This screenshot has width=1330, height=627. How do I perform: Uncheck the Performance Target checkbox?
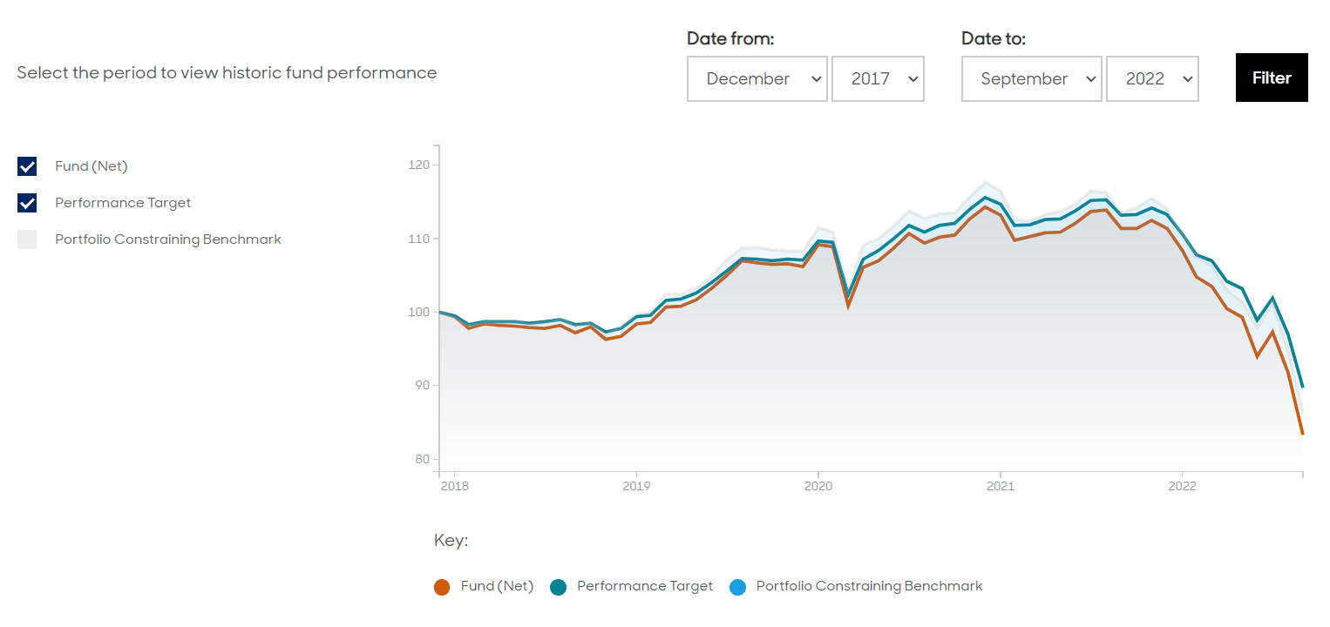27,203
